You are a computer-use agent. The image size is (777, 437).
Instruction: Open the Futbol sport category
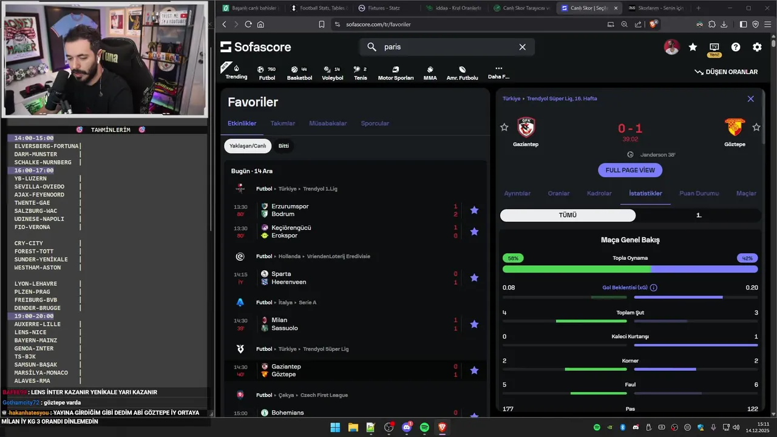266,73
